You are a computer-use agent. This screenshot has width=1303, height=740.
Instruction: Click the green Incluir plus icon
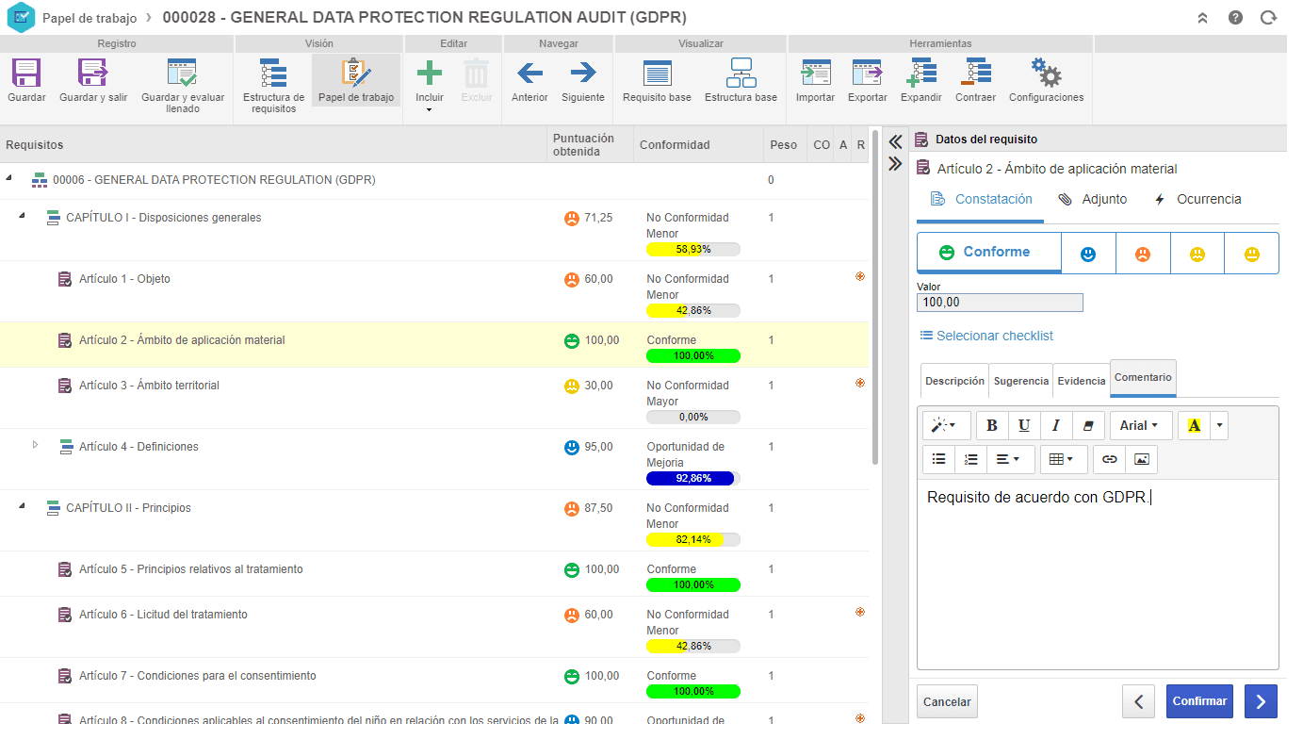(430, 73)
